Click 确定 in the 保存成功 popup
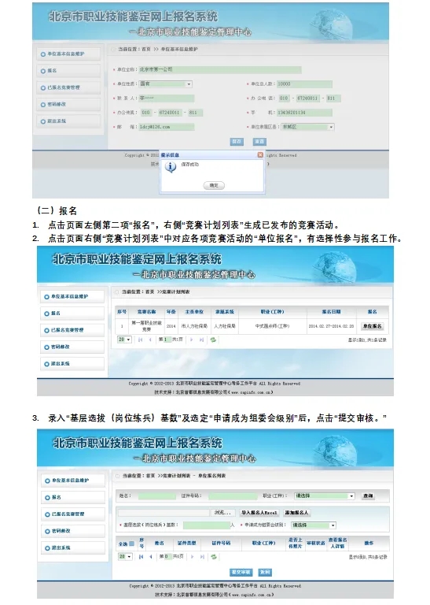The image size is (430, 605). [x=214, y=186]
